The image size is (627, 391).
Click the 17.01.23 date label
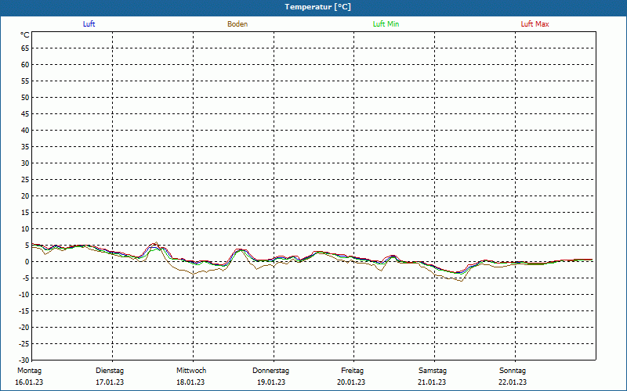(110, 382)
